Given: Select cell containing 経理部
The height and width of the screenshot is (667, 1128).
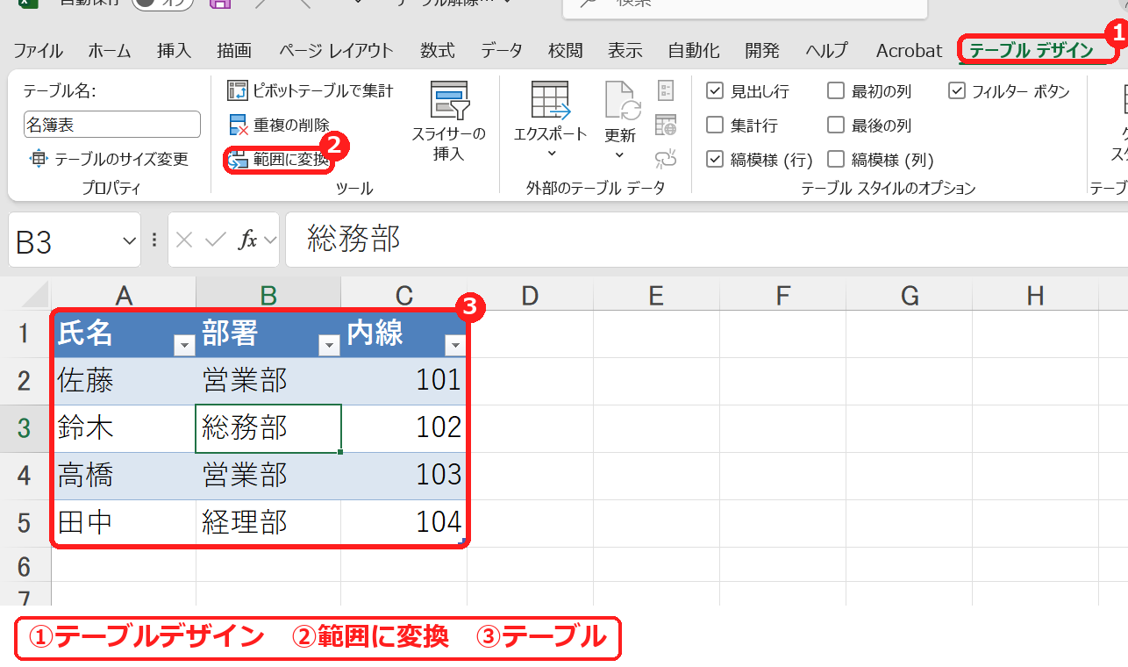Looking at the screenshot, I should coord(268,523).
